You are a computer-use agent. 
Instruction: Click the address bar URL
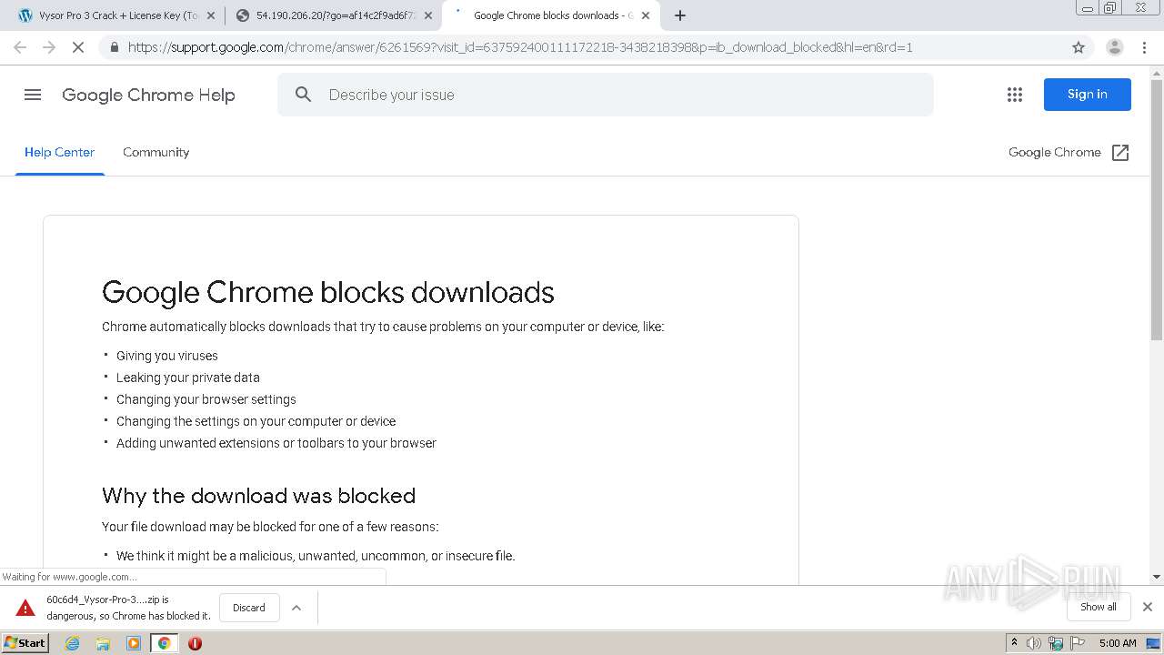tap(520, 47)
